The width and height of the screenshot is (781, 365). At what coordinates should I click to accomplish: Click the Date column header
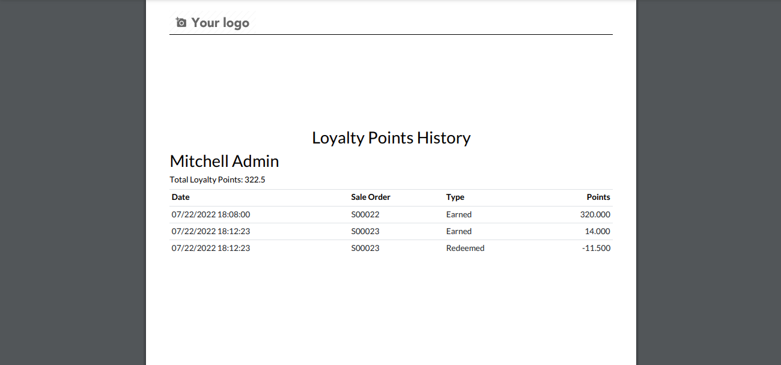point(181,197)
